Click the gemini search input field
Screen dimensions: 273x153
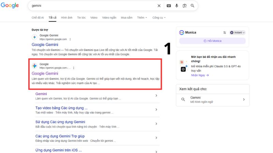(x=92, y=6)
